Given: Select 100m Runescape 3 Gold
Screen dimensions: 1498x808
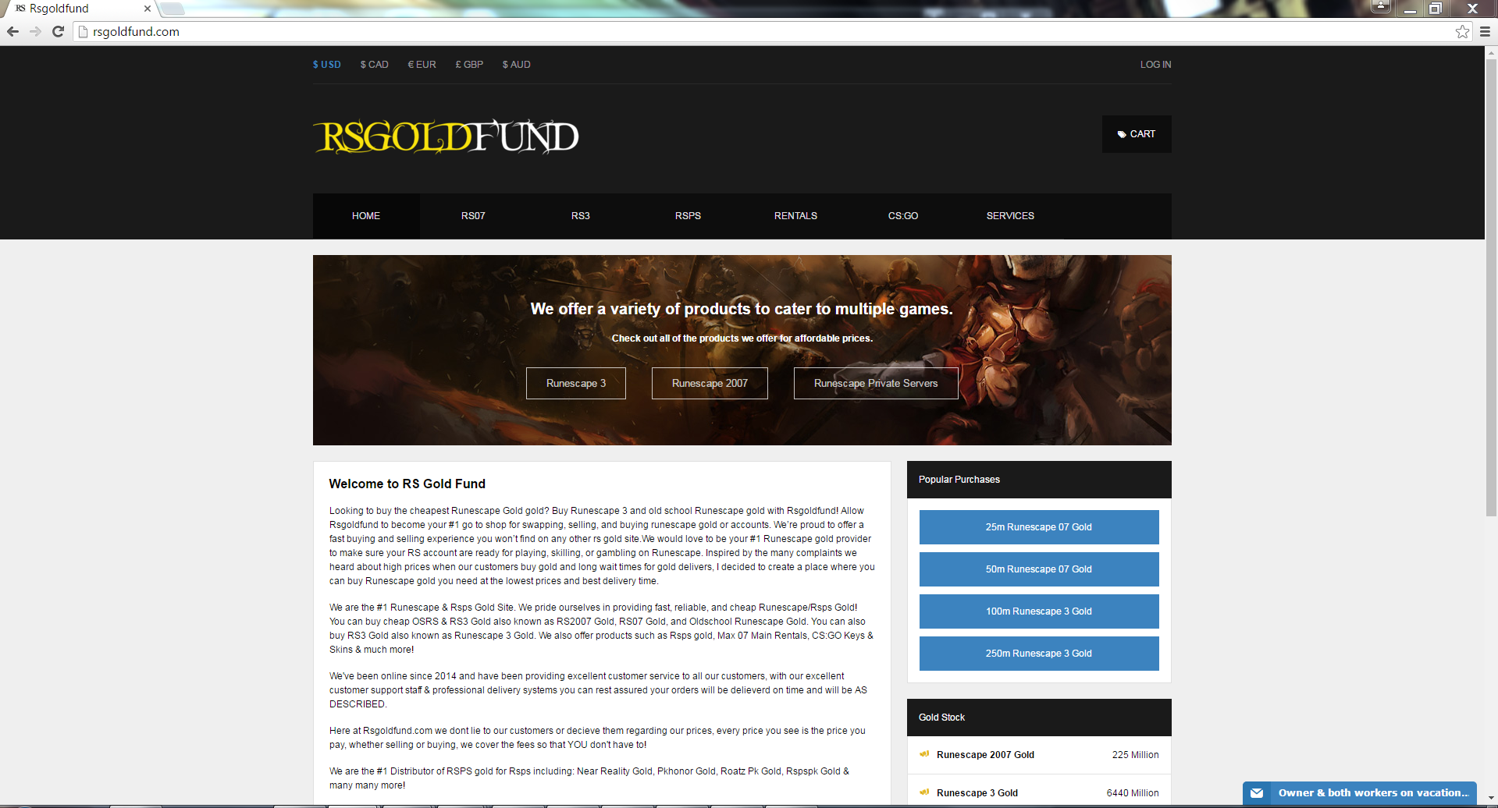Looking at the screenshot, I should pyautogui.click(x=1039, y=611).
